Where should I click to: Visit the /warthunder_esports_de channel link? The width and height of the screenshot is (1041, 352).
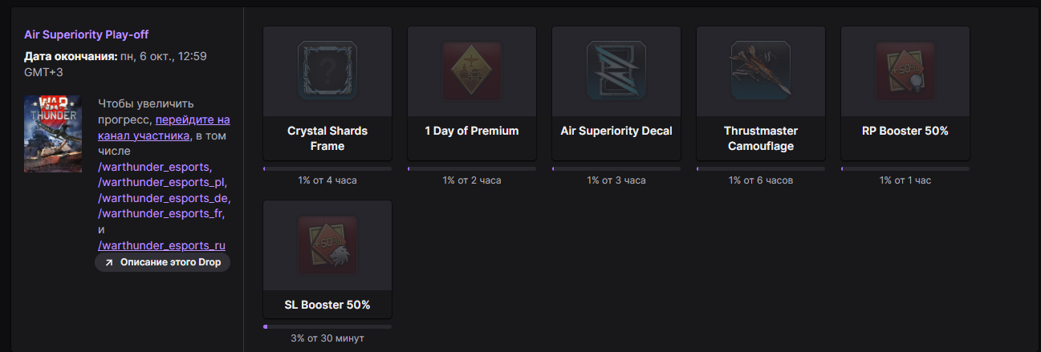click(164, 198)
